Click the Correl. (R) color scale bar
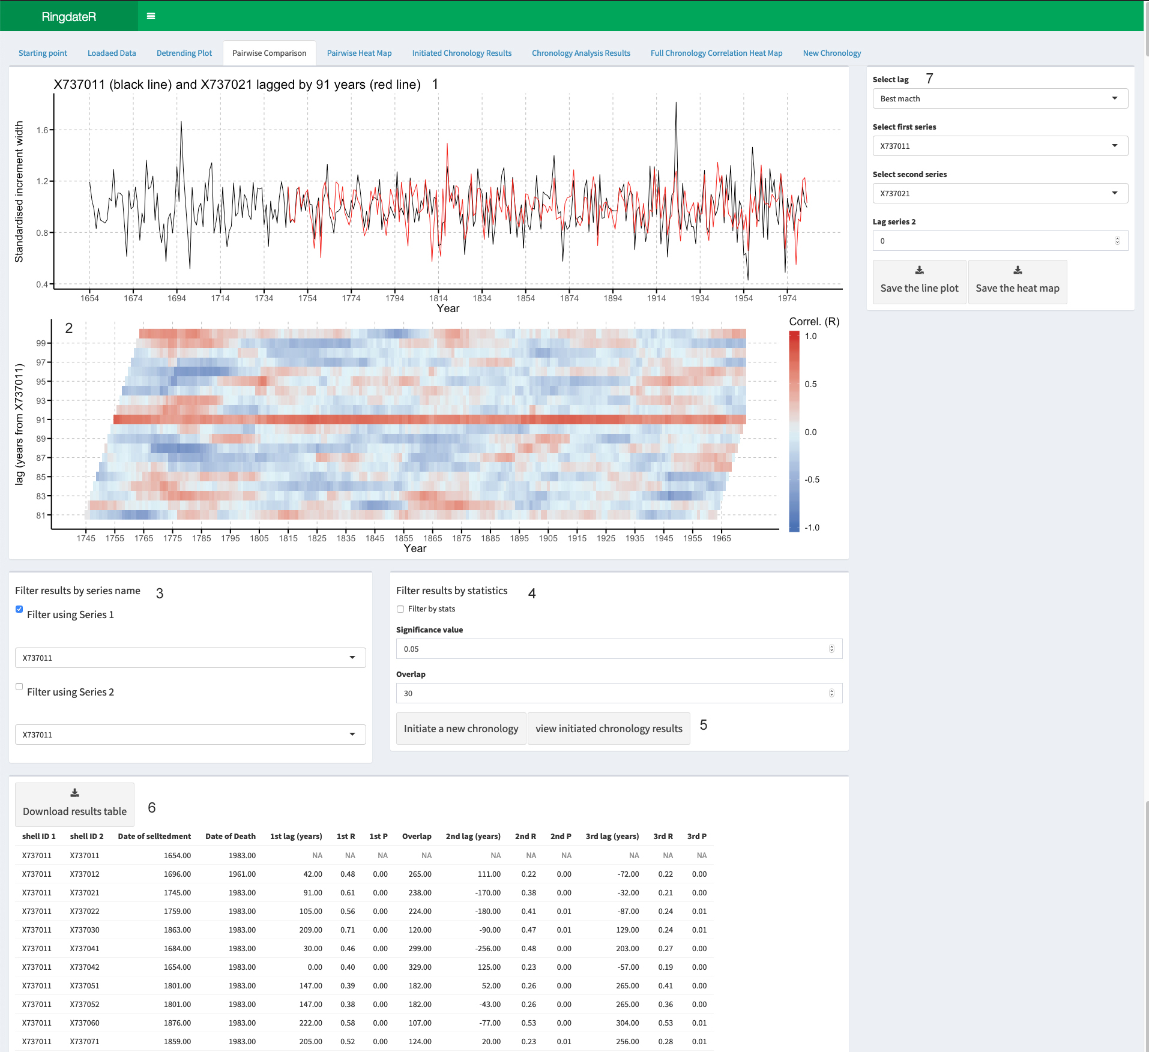This screenshot has width=1149, height=1052. click(x=794, y=432)
